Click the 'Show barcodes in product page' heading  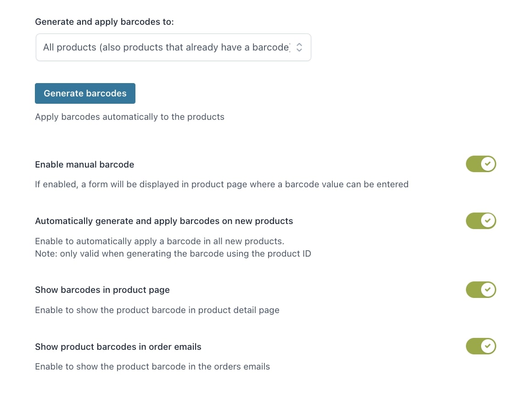coord(102,290)
